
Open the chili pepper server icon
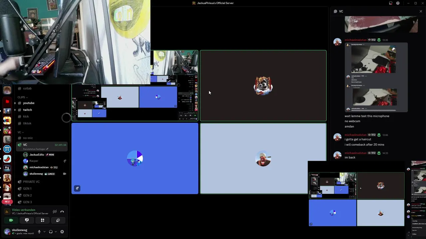[x=7, y=159]
